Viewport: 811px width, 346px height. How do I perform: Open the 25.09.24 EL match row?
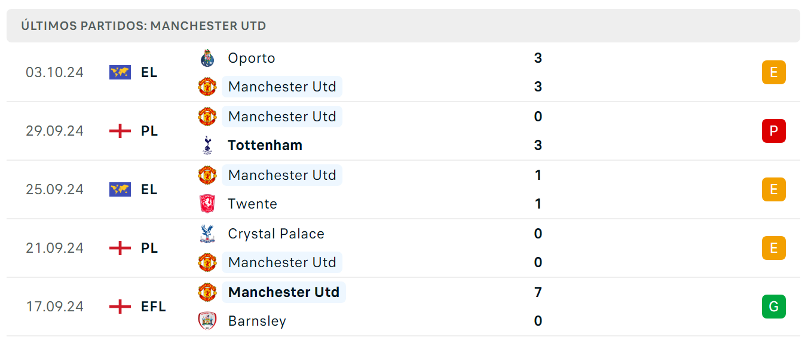403,189
